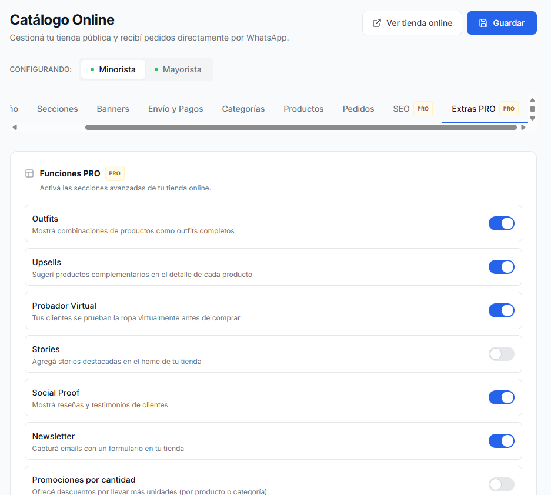Viewport: 551px width, 495px height.
Task: Click the Upsells description text
Action: pos(142,275)
